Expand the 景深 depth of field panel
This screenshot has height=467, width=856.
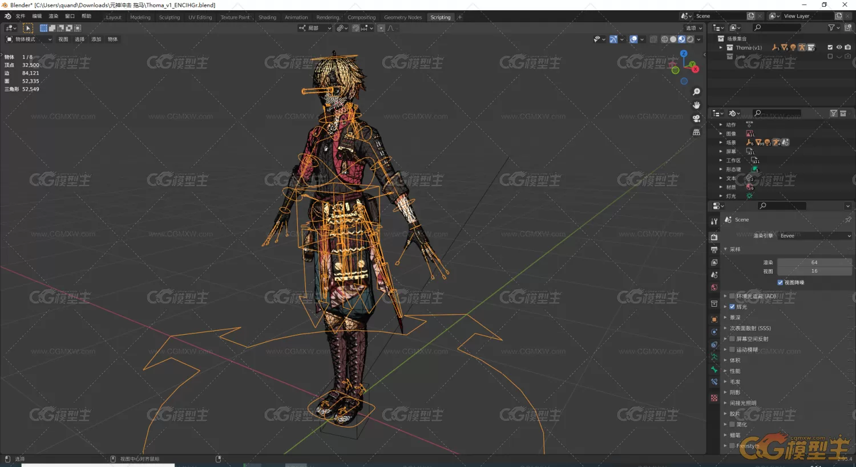click(x=725, y=318)
